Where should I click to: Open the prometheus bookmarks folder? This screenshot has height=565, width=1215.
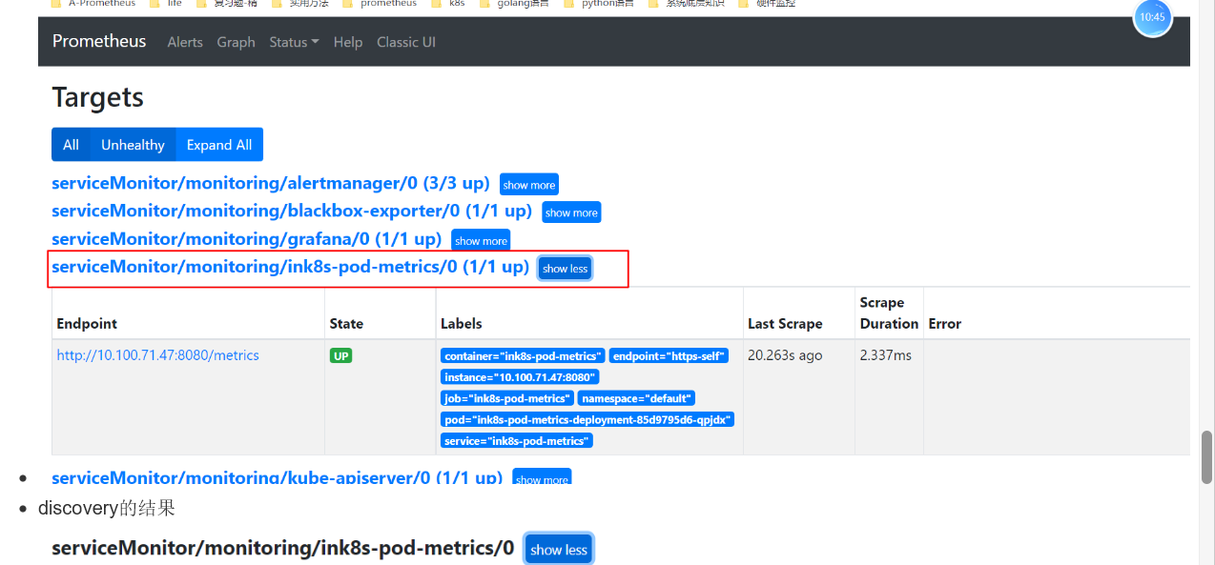(x=380, y=4)
